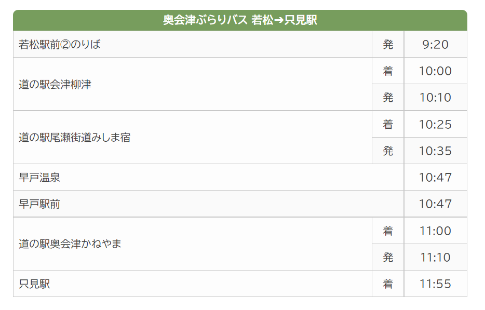Click the 11:10 departure time
This screenshot has height=310, width=485.
[x=436, y=257]
